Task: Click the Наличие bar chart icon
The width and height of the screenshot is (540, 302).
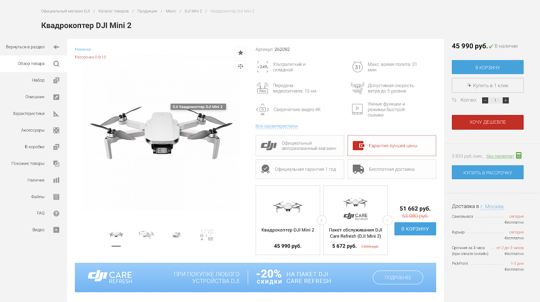Action: (56, 180)
